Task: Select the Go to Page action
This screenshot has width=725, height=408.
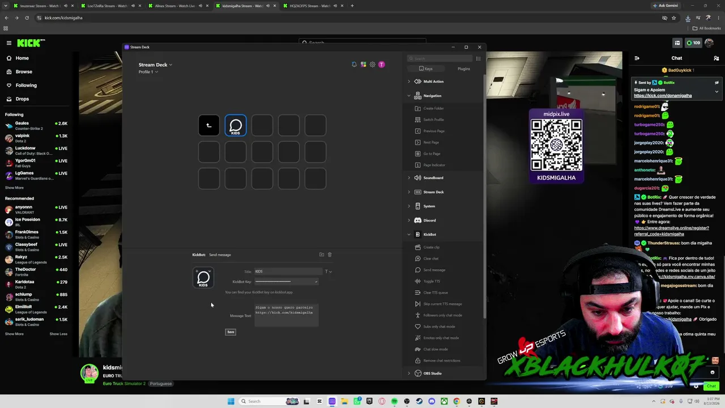Action: (x=432, y=154)
